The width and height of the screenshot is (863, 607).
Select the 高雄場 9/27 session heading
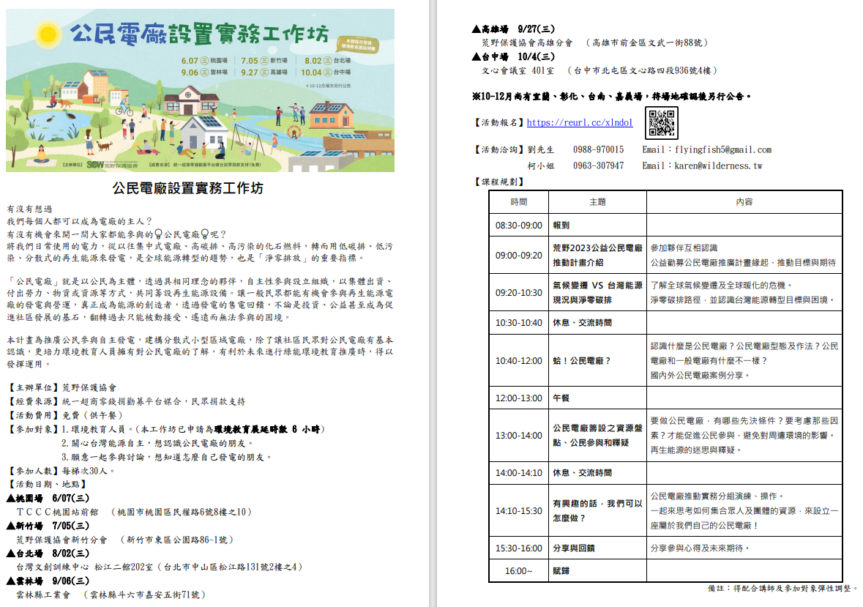[x=514, y=29]
